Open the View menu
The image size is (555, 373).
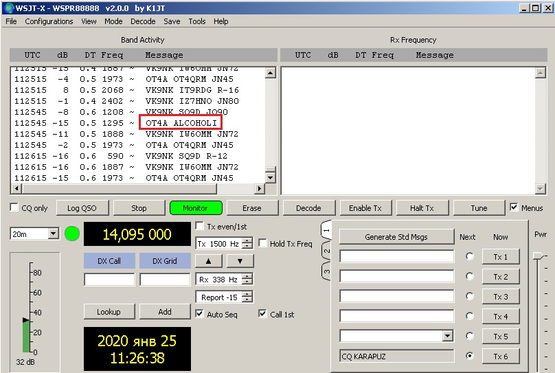89,21
